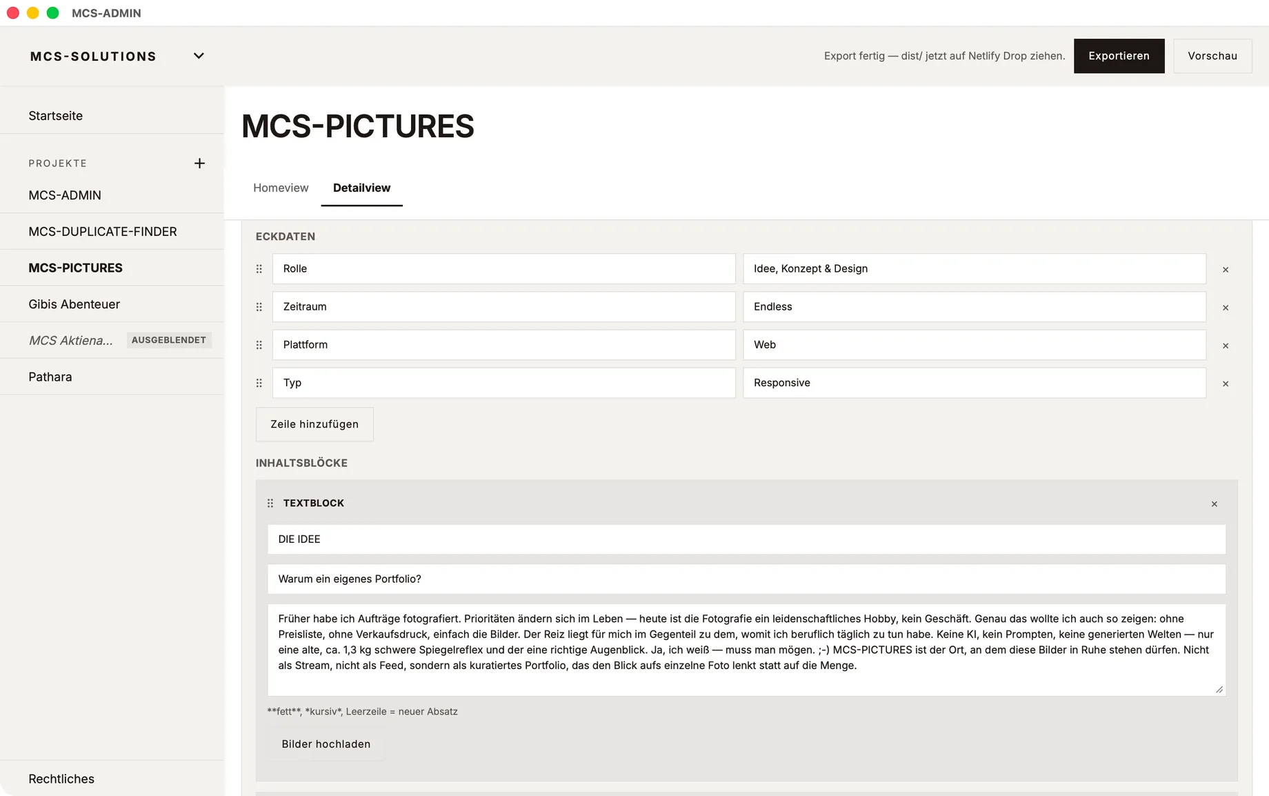Edit the 'Idee, Konzept & Design' value field
Screen dimensions: 1269x796
click(x=975, y=268)
